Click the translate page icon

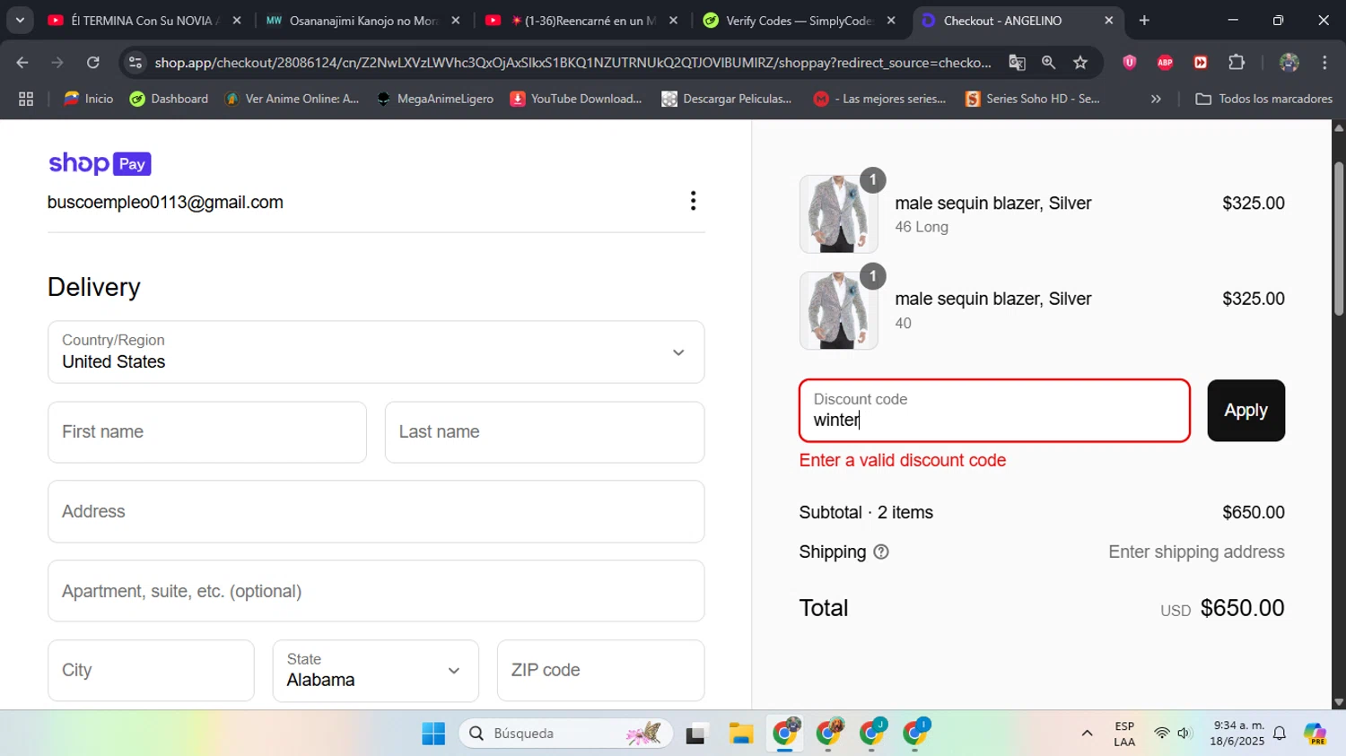point(1017,63)
